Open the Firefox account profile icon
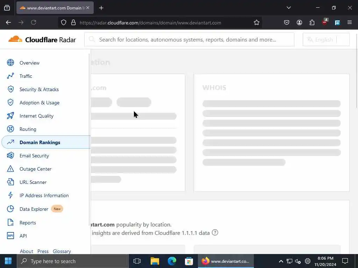The height and width of the screenshot is (268, 358). click(x=299, y=23)
